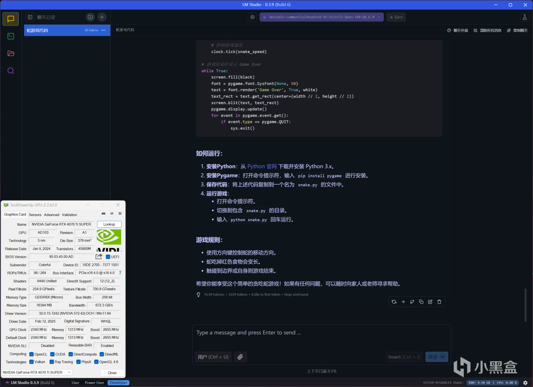Toggle the CUDA checkbox
Viewport: 533px width, 387px height.
click(52, 354)
